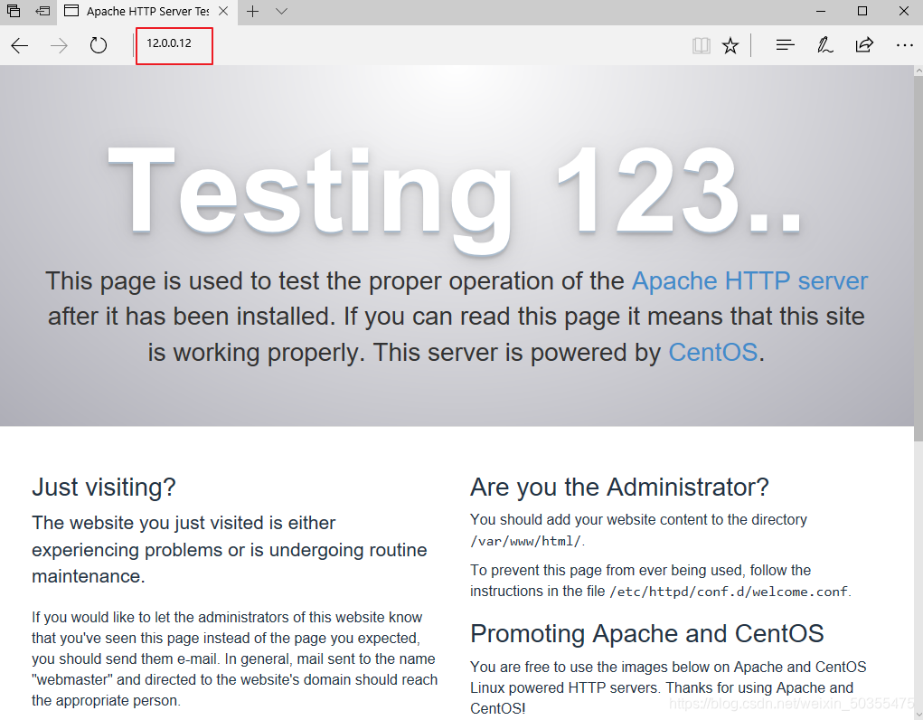
Task: Open the reading view book icon
Action: click(x=702, y=45)
